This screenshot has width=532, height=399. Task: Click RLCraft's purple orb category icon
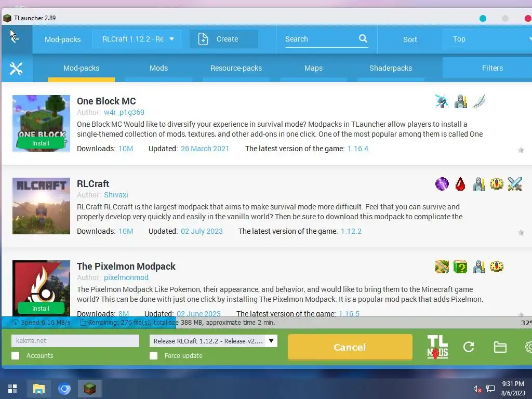tap(442, 184)
